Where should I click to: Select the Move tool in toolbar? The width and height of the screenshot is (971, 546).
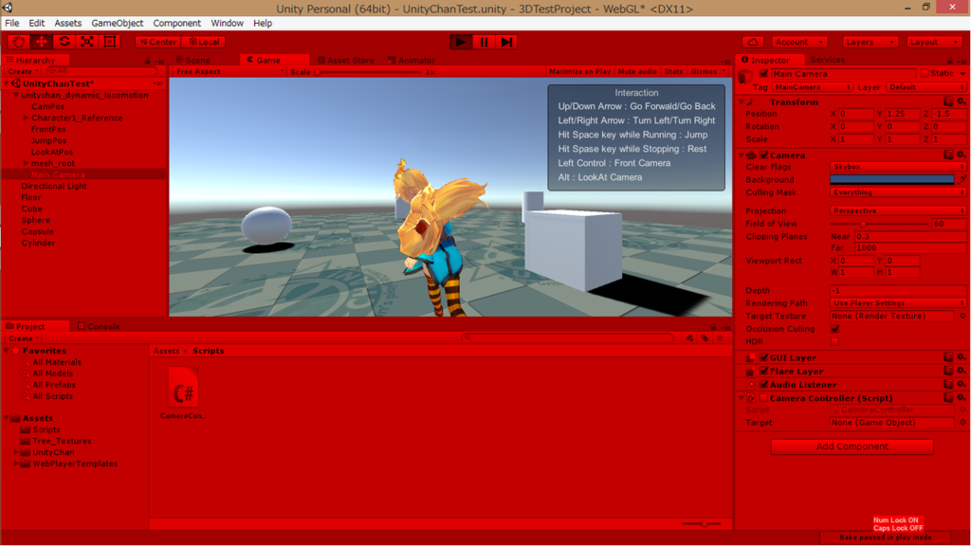click(42, 42)
